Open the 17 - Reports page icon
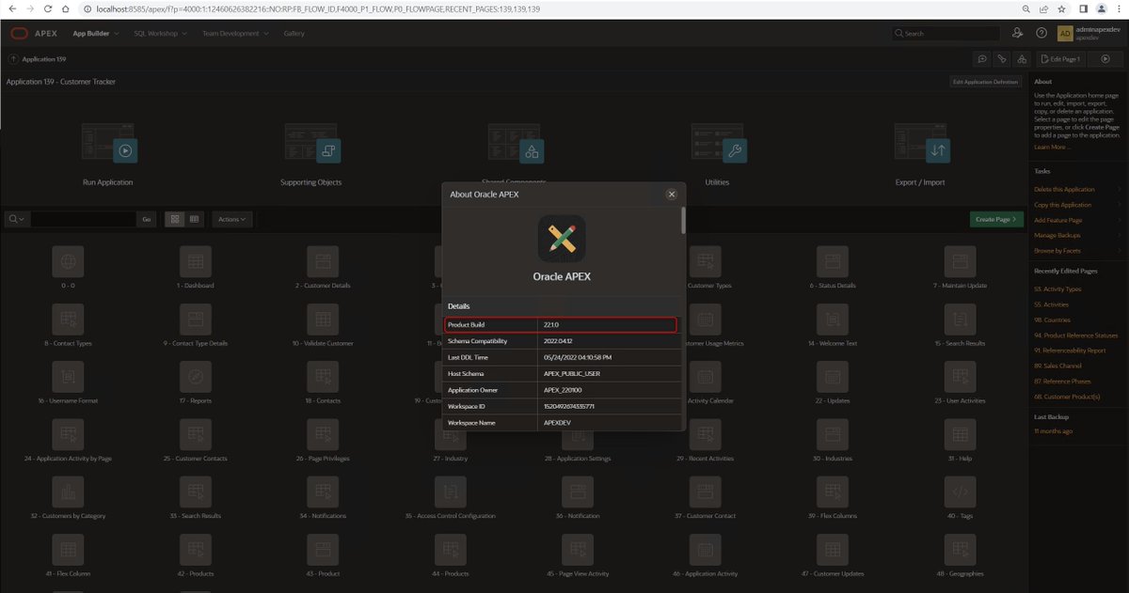The width and height of the screenshot is (1129, 593). click(197, 376)
